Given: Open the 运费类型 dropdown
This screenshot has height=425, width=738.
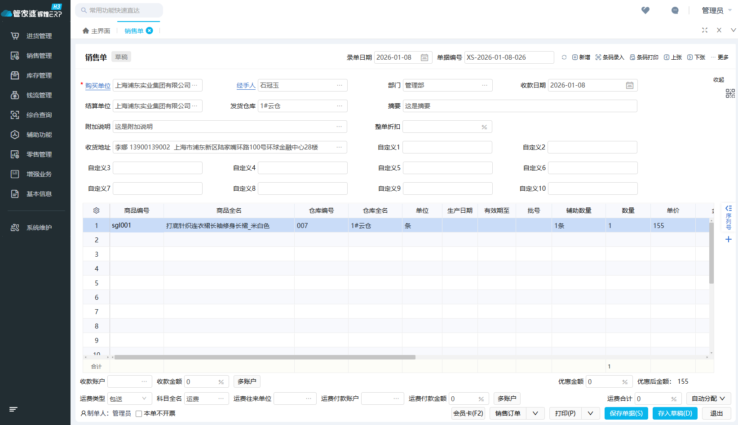Looking at the screenshot, I should click(x=129, y=399).
